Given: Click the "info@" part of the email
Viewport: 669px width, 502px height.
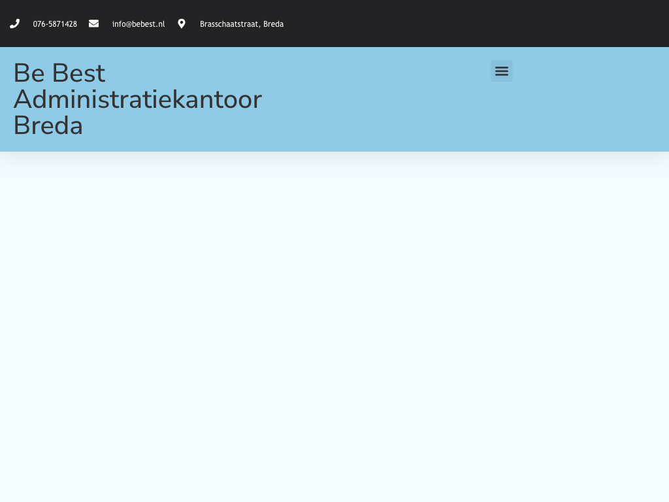Looking at the screenshot, I should tap(121, 24).
